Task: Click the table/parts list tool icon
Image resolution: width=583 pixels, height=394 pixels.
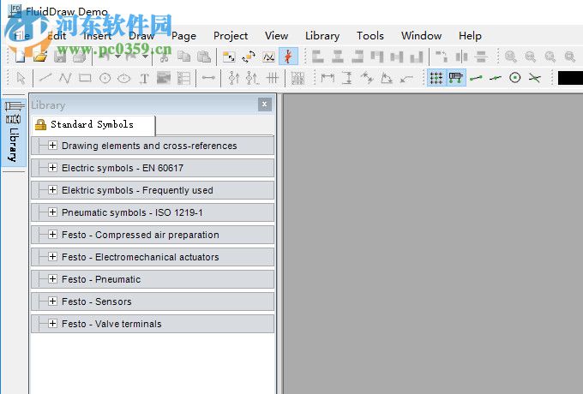Action: (x=183, y=78)
